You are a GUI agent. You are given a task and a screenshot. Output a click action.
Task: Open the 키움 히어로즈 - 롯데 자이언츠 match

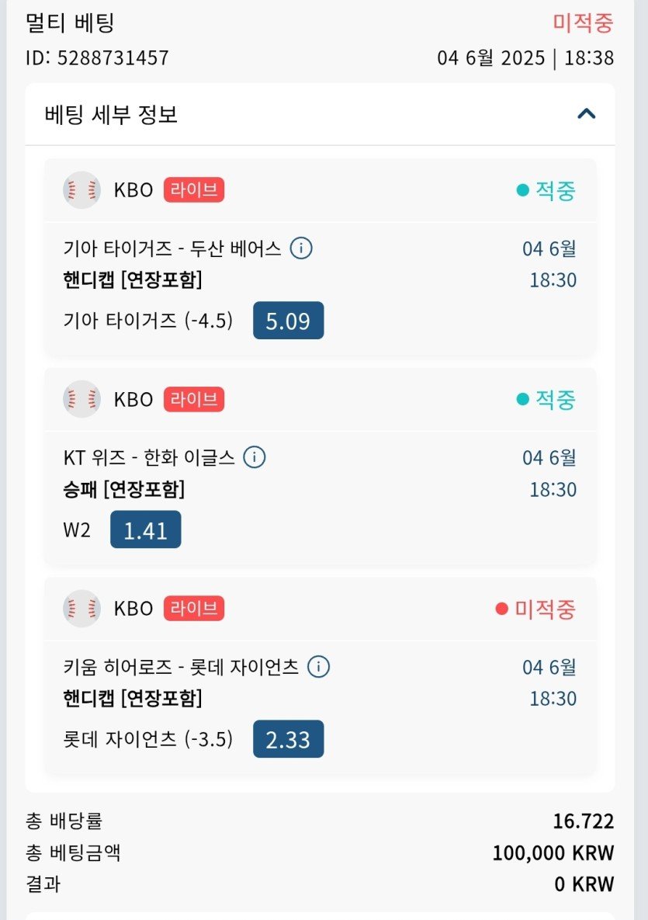coord(181,666)
